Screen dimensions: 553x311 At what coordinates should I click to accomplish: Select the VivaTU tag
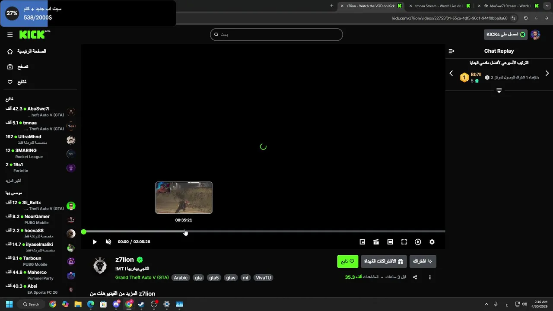263,278
